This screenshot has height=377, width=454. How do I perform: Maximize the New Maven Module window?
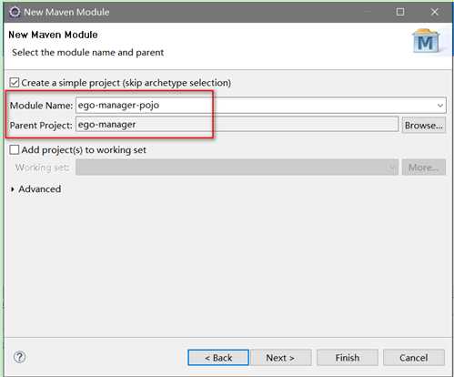click(400, 12)
